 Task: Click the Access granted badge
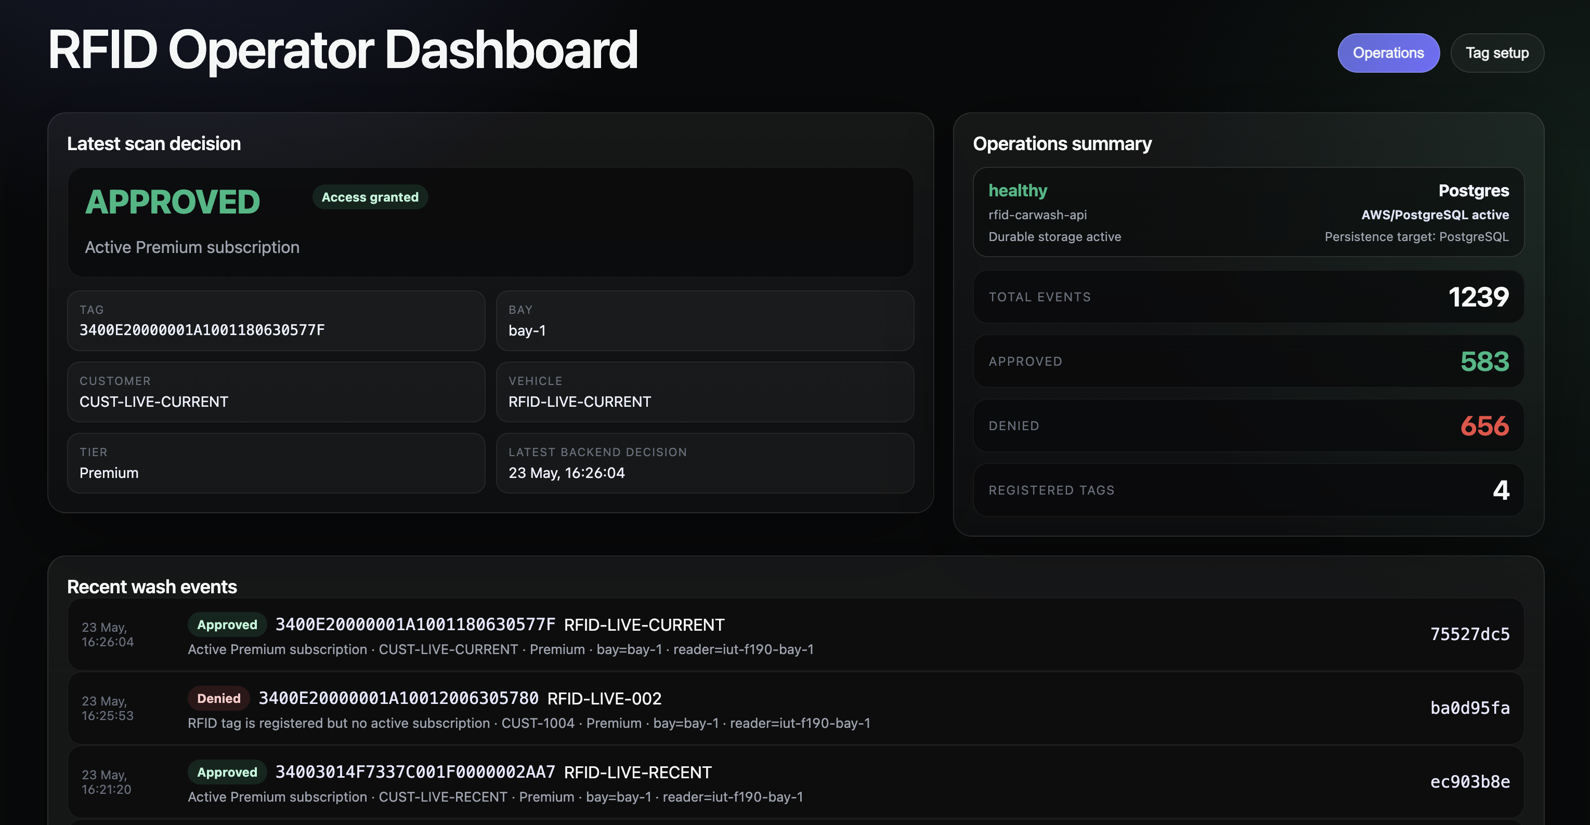click(x=370, y=197)
